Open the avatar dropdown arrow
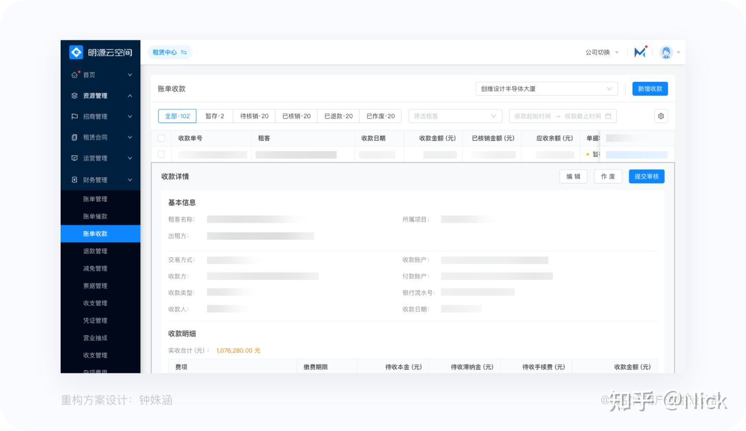 [x=678, y=52]
